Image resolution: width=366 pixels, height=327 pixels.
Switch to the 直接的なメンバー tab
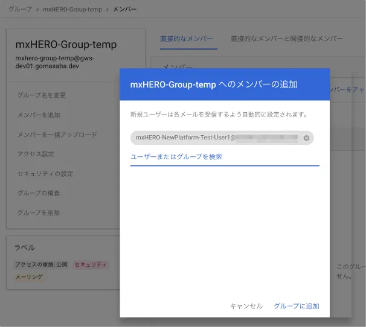coord(186,39)
